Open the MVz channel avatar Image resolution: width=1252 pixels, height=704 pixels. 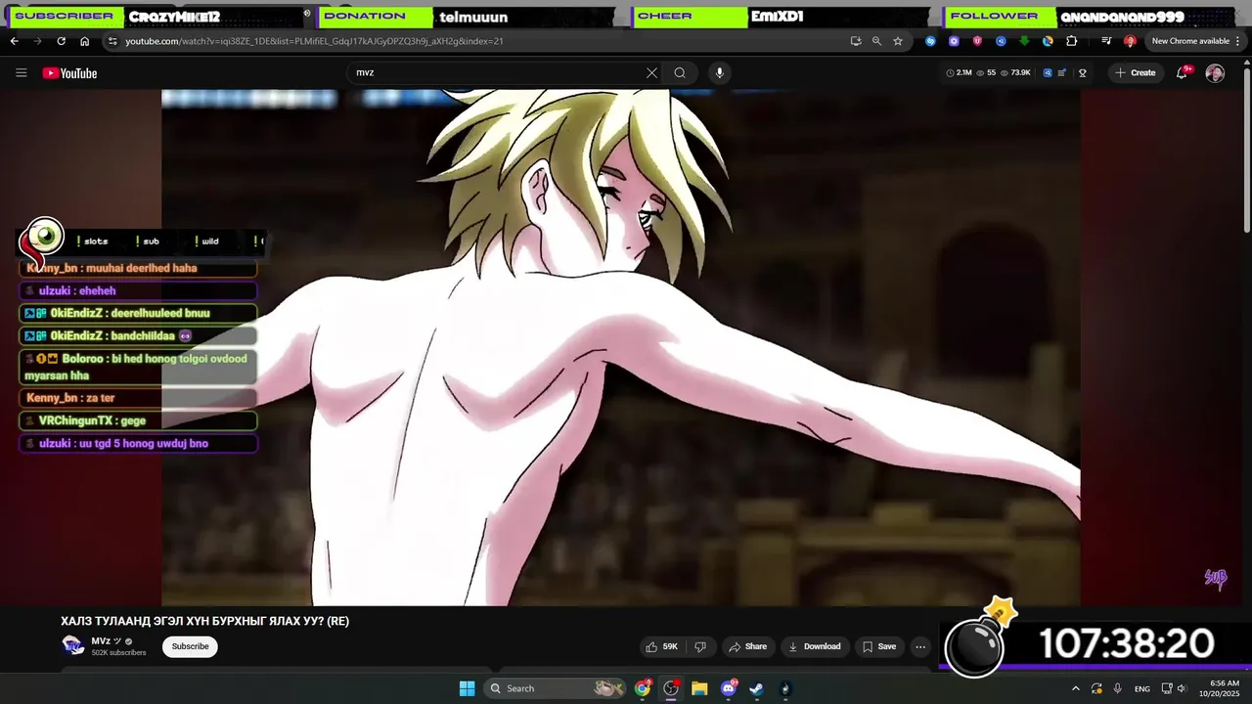tap(73, 645)
